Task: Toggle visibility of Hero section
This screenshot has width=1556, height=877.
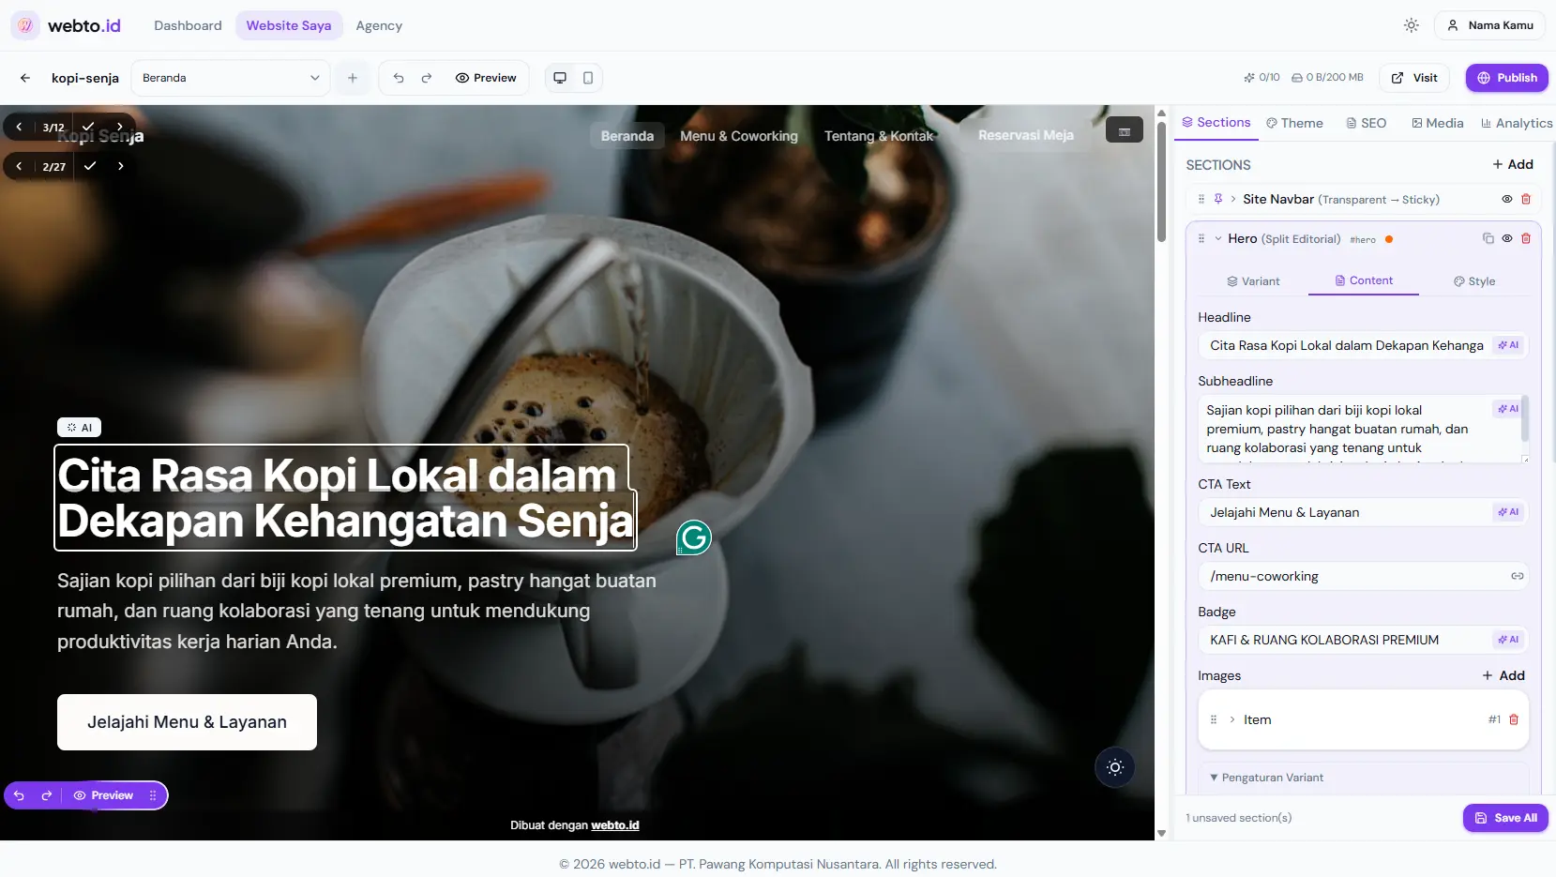Action: 1507,238
